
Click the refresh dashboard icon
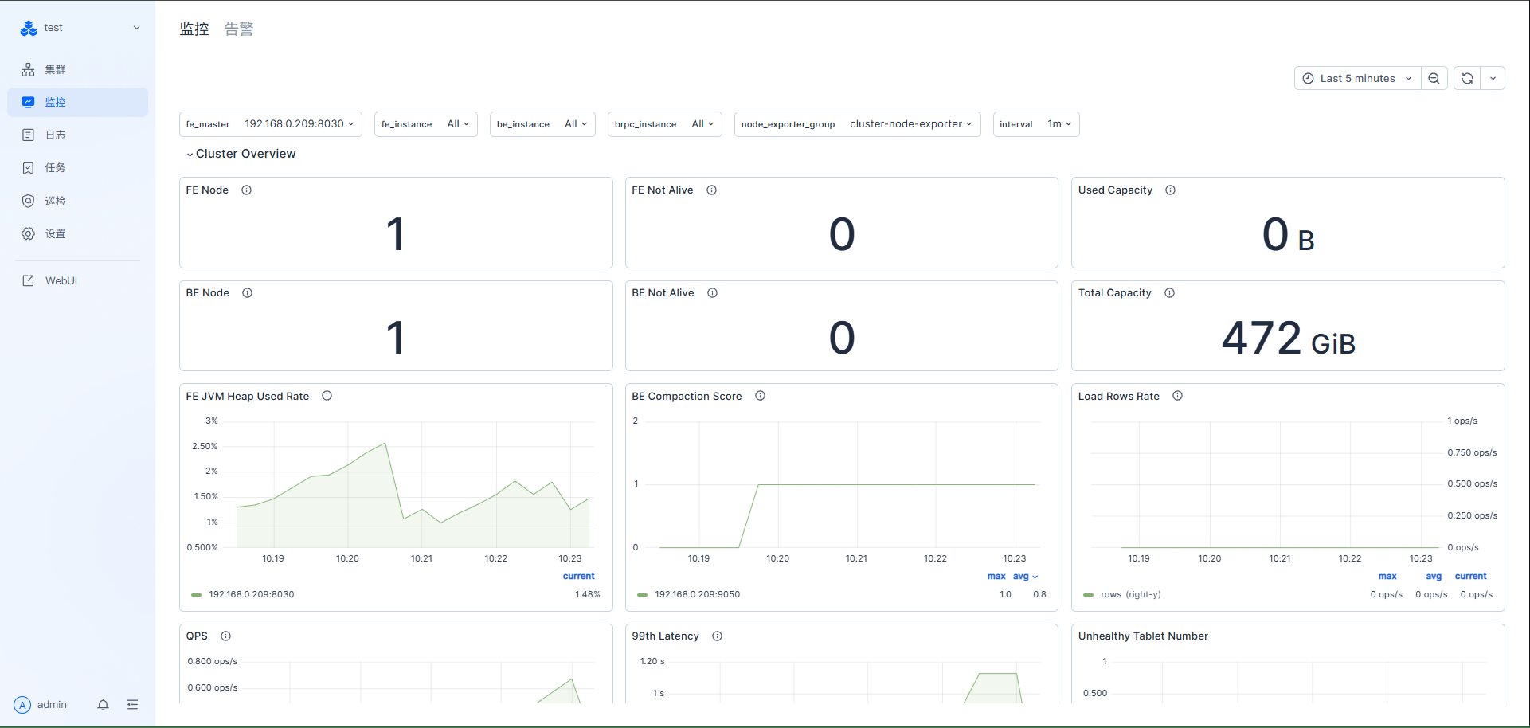1467,78
